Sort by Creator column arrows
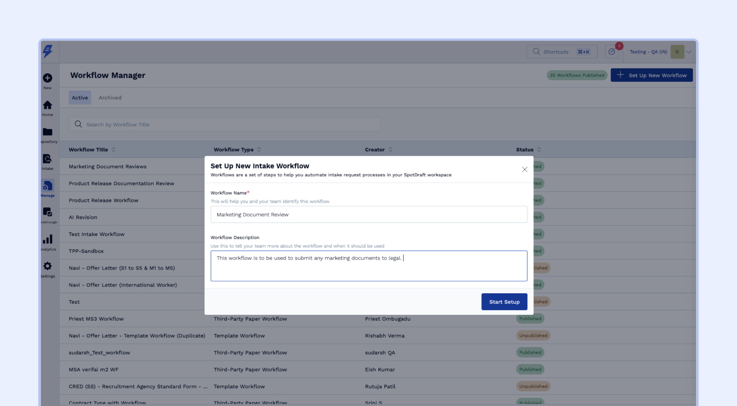 tap(390, 149)
